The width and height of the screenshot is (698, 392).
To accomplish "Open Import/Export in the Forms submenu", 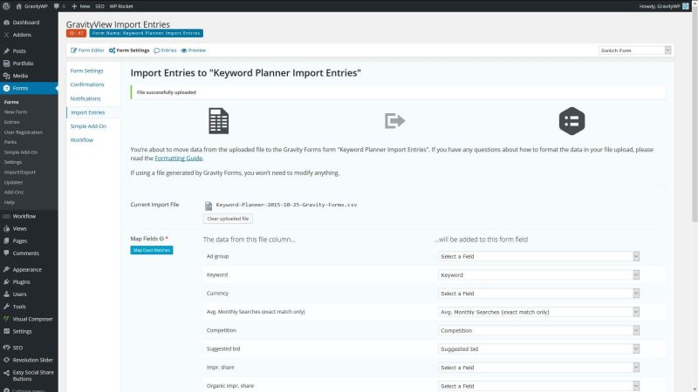I will click(x=19, y=172).
